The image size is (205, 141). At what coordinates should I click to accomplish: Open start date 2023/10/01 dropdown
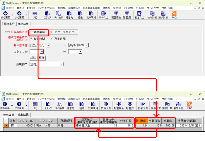(x=48, y=45)
